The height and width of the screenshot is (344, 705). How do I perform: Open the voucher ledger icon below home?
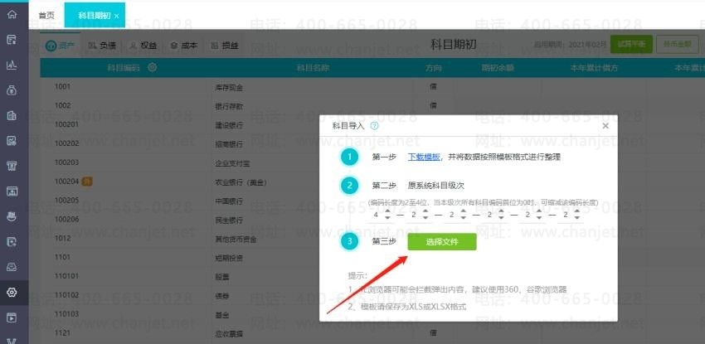coord(12,40)
